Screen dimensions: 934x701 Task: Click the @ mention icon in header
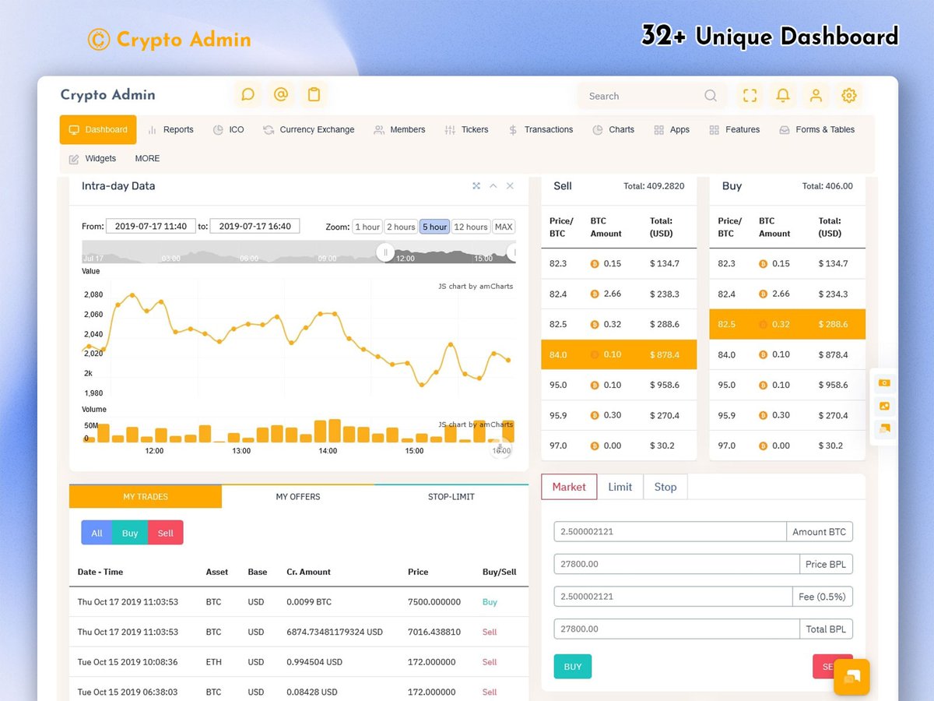point(281,93)
